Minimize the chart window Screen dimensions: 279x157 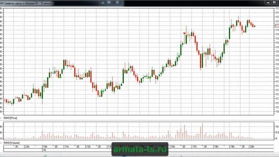[268, 3]
